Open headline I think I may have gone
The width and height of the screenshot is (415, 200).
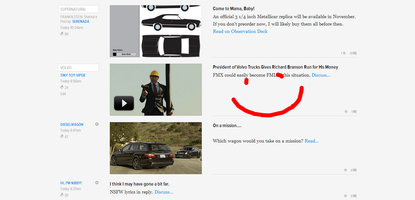pyautogui.click(x=140, y=184)
